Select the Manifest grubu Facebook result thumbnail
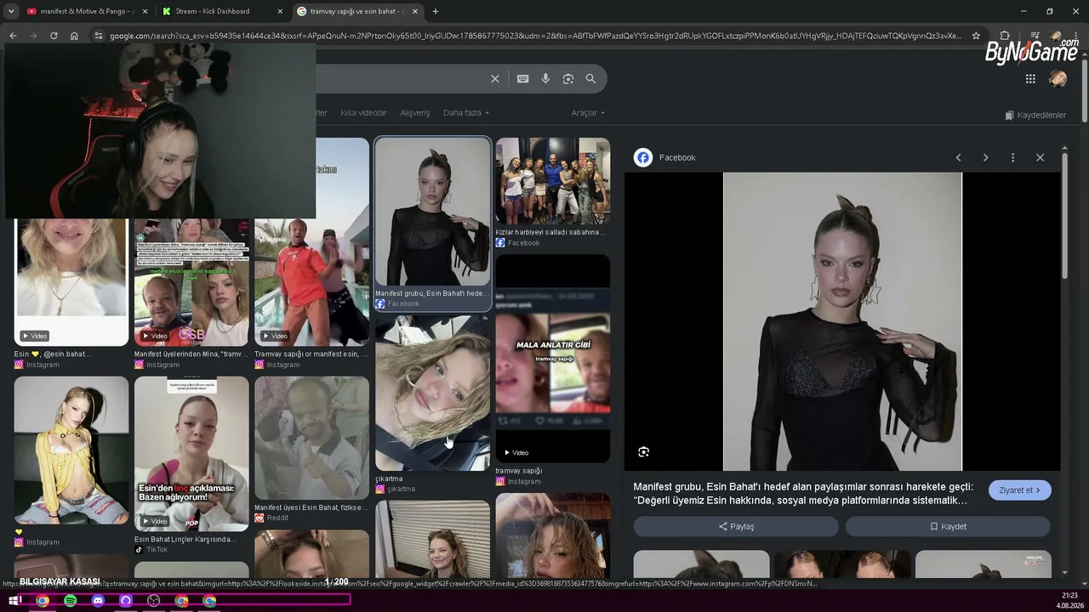1089x612 pixels. tap(432, 212)
